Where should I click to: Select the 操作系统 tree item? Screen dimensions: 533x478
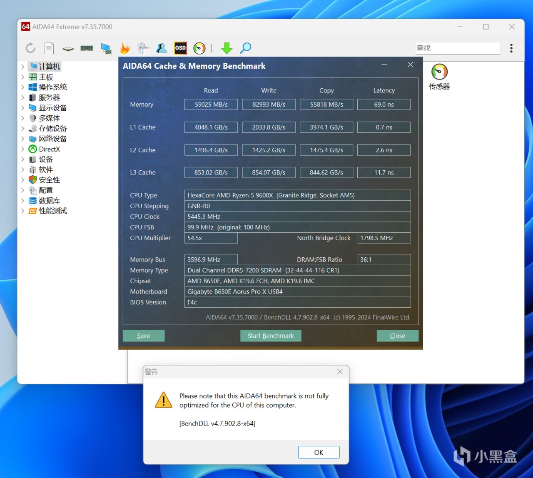click(x=48, y=87)
